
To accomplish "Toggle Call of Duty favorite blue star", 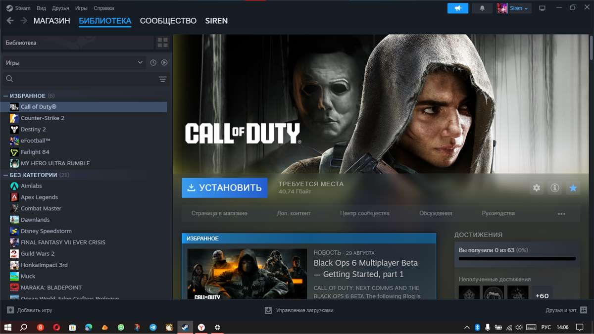I will click(574, 188).
